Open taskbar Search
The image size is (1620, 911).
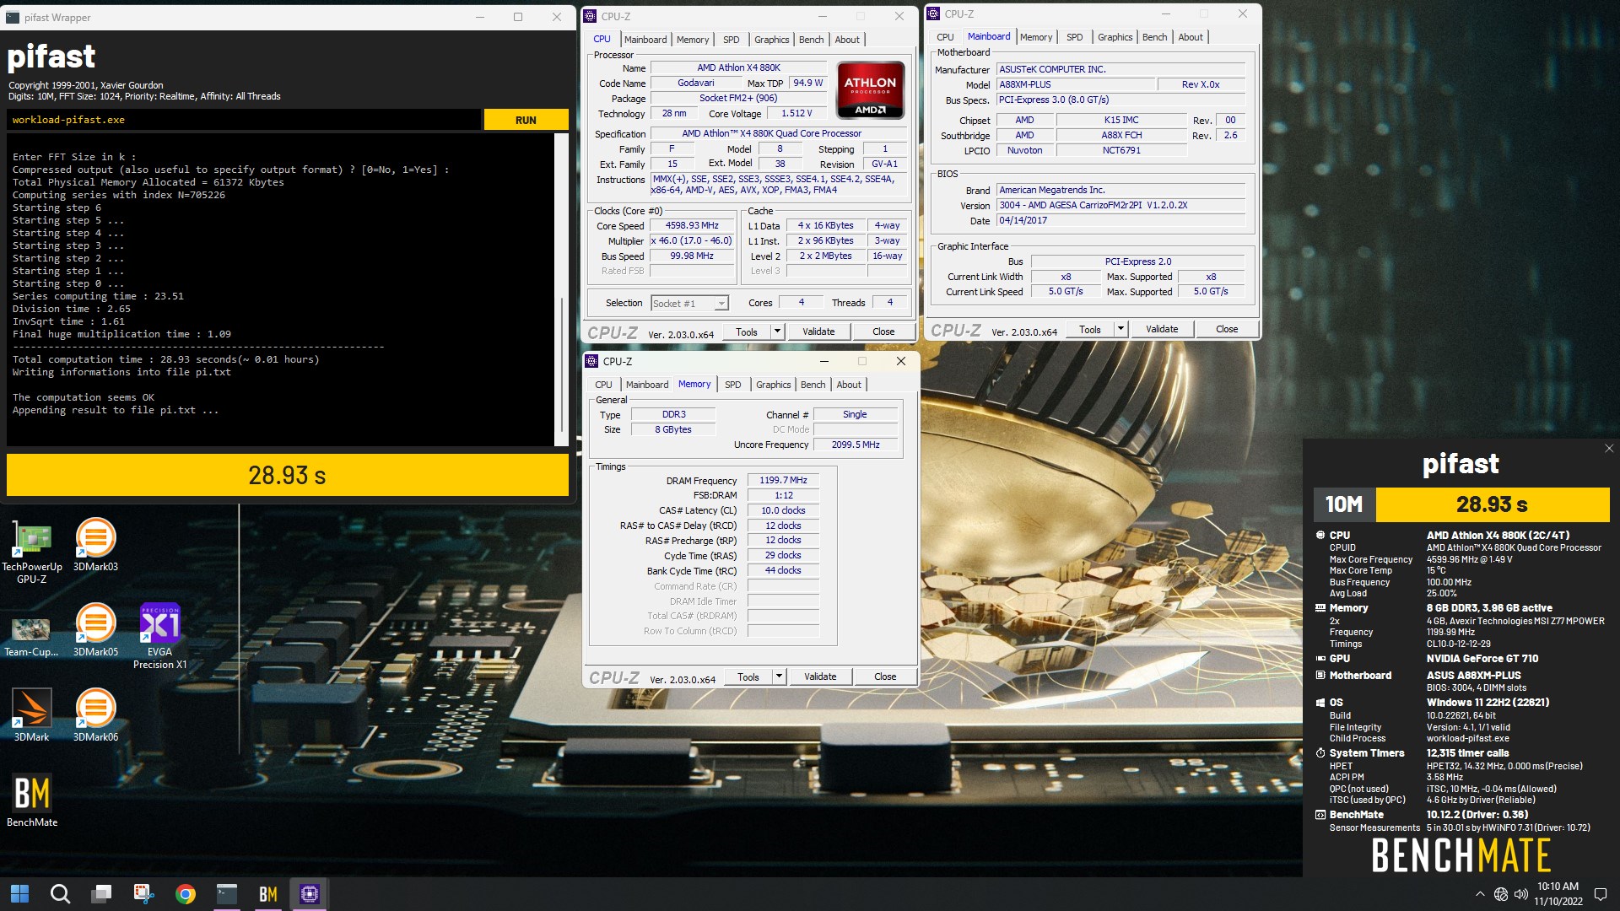tap(60, 893)
